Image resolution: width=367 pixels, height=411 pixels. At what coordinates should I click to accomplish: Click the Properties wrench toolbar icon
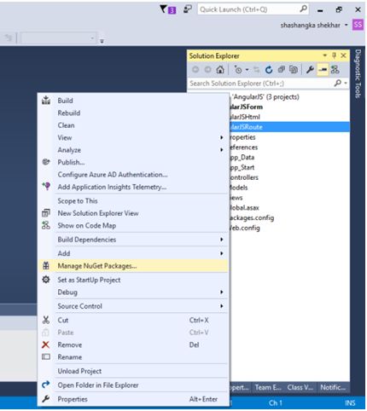click(x=310, y=70)
